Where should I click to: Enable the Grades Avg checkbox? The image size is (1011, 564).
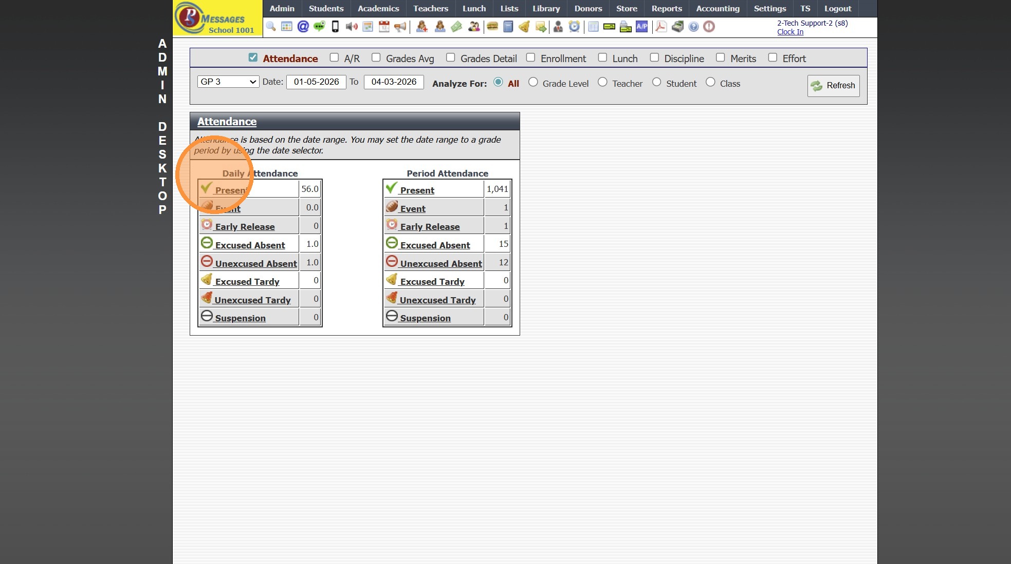coord(376,58)
